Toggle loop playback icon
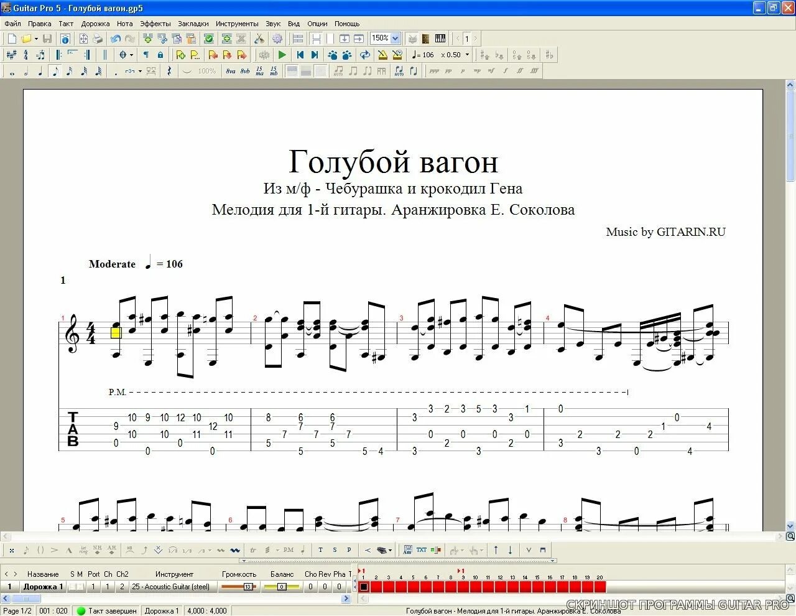Viewport: 796px width, 616px height. tap(365, 55)
